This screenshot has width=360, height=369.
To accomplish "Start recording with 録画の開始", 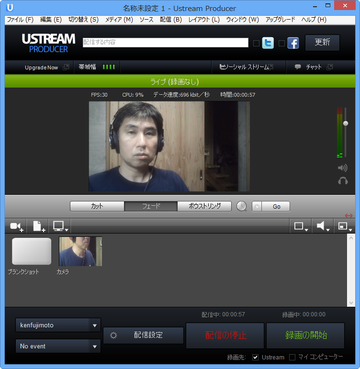I will [x=305, y=335].
